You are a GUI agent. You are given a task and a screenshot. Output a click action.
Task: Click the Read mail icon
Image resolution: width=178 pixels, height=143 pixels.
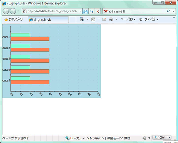click(x=104, y=19)
